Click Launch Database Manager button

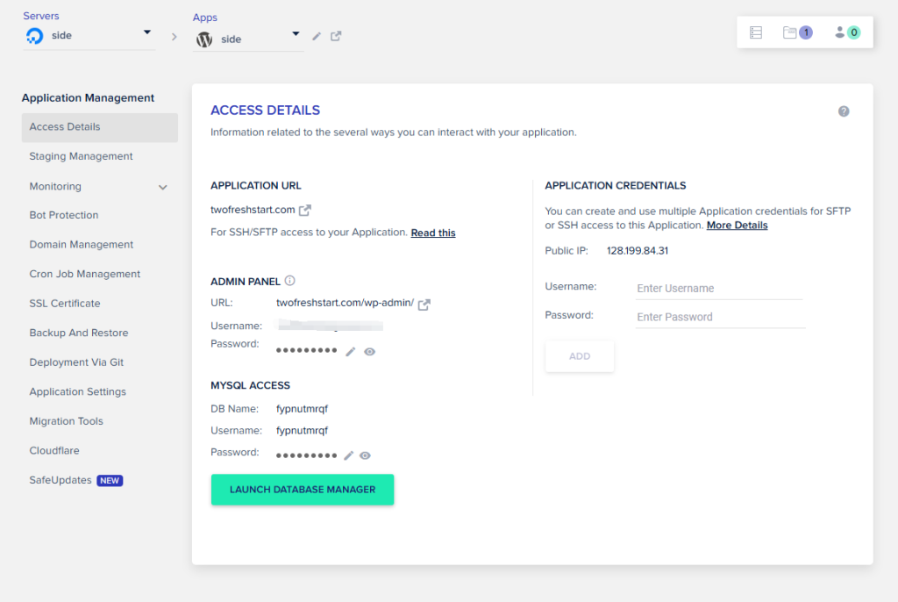point(303,490)
